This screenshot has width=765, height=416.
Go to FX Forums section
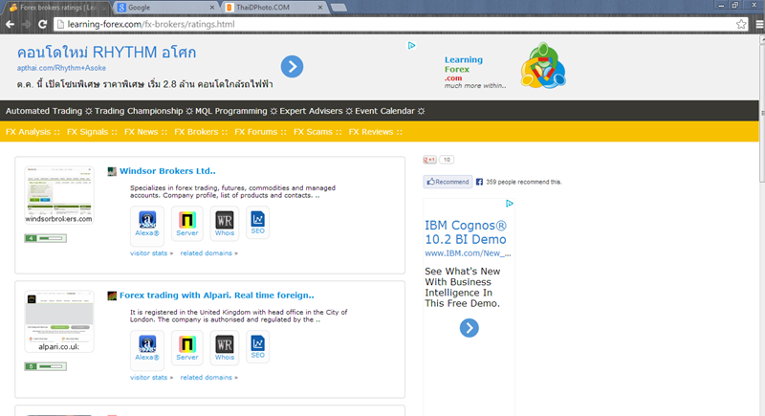coord(255,132)
